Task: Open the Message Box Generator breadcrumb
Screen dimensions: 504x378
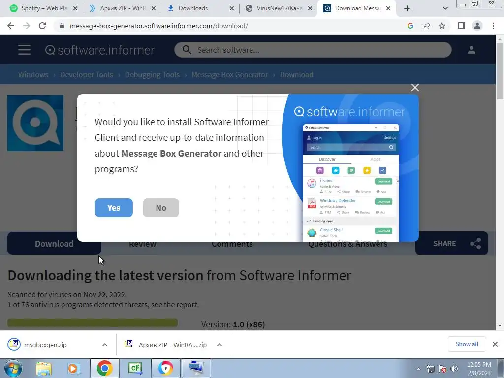Action: tap(229, 75)
